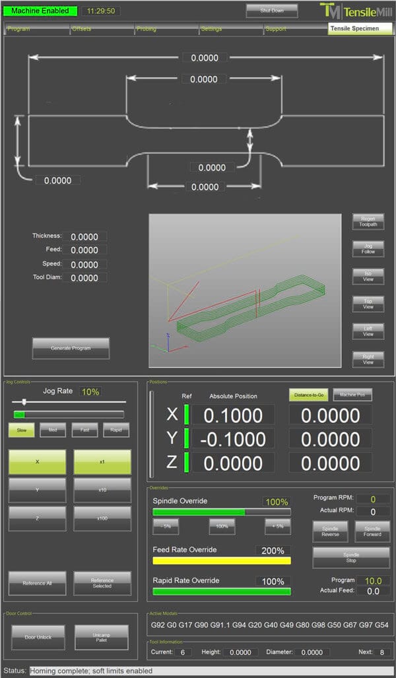Enable Jog Follow view mode
This screenshot has width=396, height=678.
coord(368,249)
